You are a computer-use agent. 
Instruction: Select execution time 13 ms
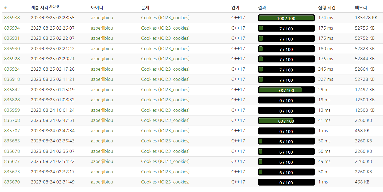[x=324, y=110]
